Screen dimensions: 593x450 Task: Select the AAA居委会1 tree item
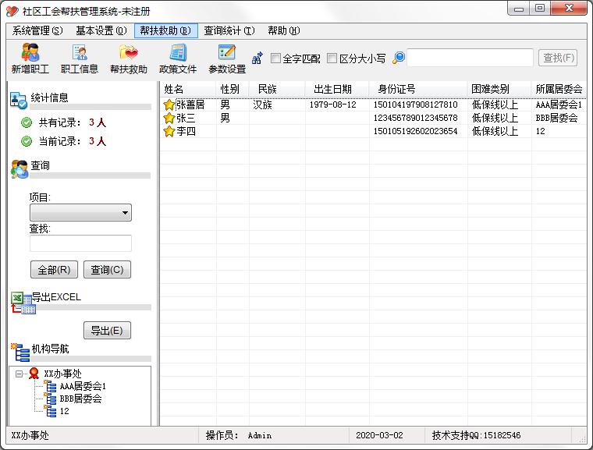tap(83, 386)
